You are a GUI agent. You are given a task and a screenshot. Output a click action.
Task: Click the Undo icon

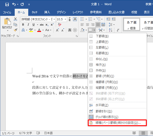(14, 4)
